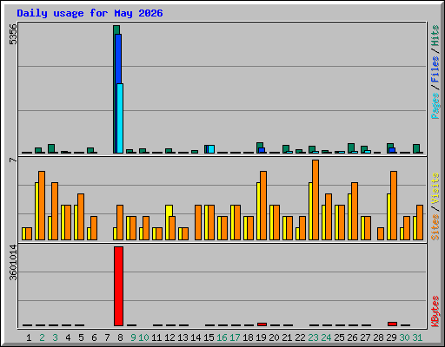Click the Pages legend label

[435, 106]
